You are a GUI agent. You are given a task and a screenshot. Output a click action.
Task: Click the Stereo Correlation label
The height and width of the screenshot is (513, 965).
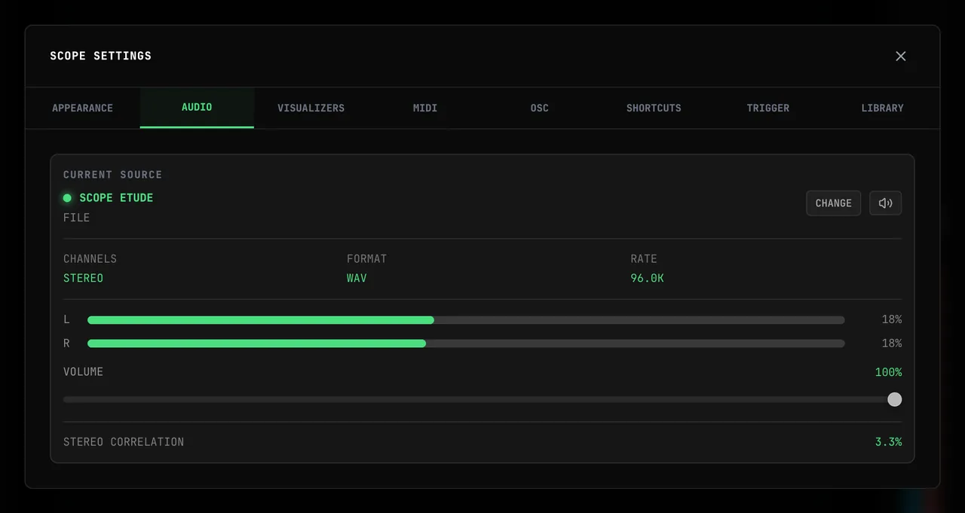click(124, 442)
